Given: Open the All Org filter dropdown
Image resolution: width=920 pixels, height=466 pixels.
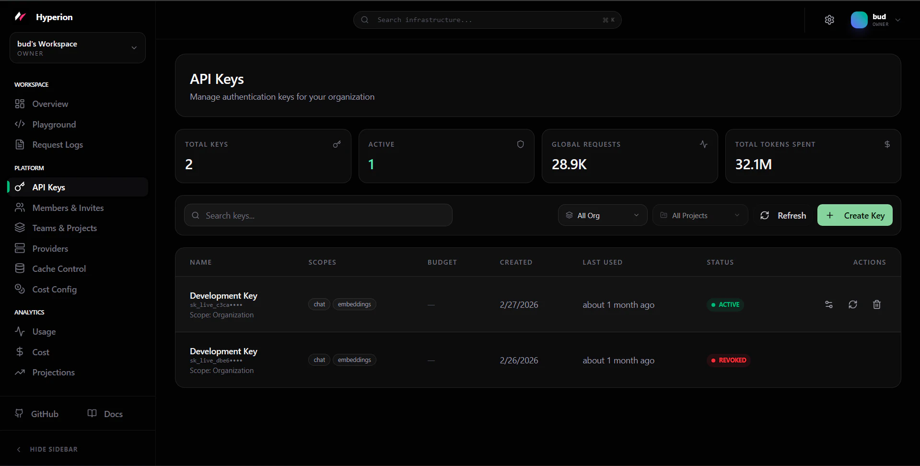Looking at the screenshot, I should click(602, 215).
